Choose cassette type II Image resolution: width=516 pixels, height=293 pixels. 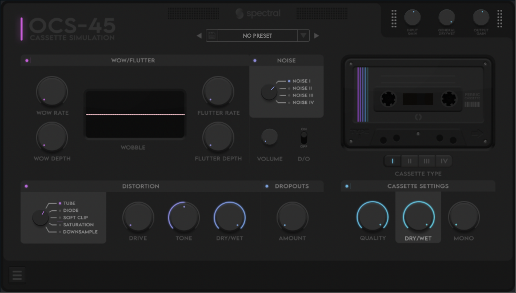point(409,161)
